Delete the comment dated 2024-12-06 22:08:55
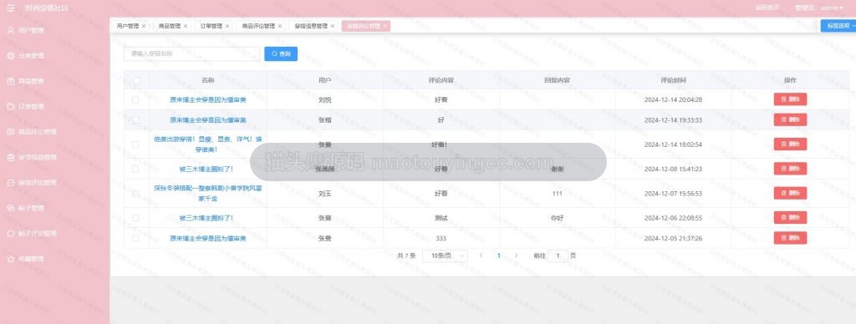This screenshot has width=856, height=324. coord(790,218)
